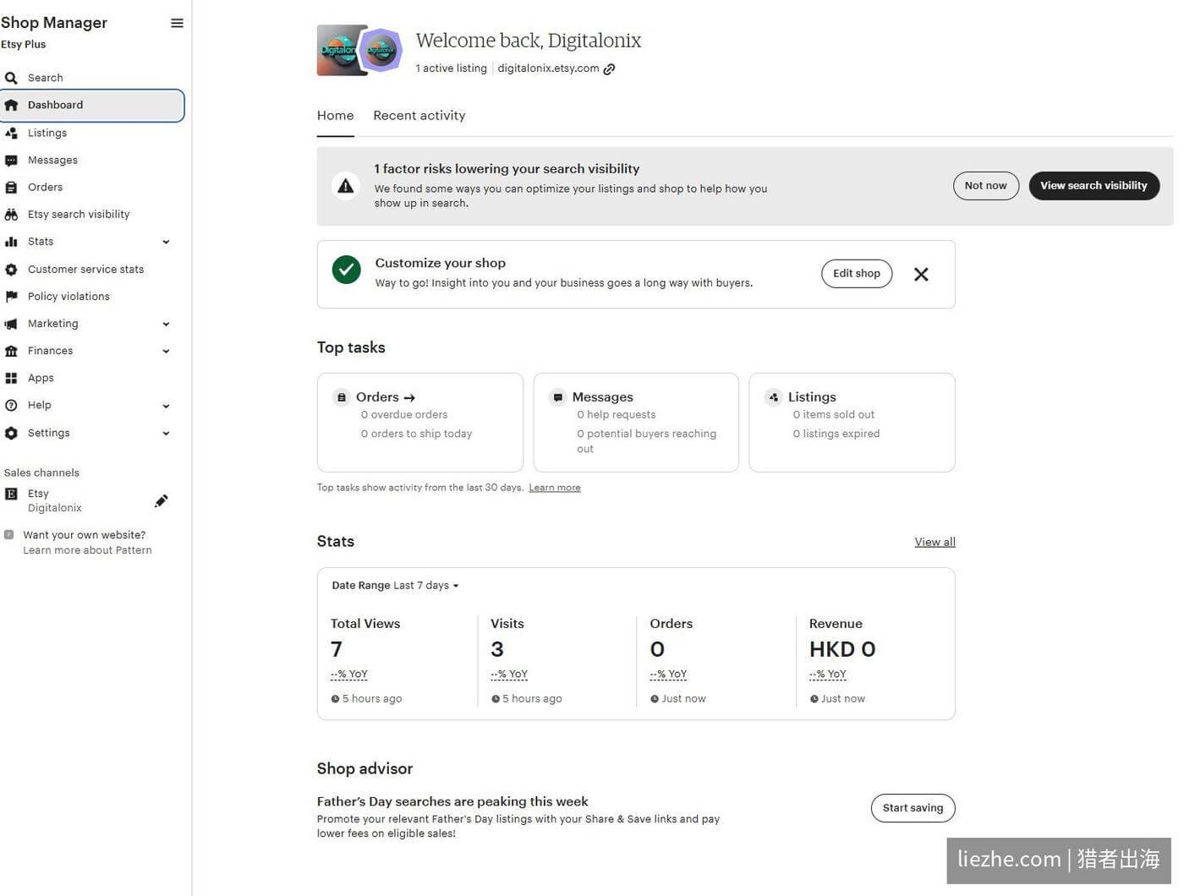Click the Marketing megaphone icon
1184x896 pixels.
[x=11, y=324]
